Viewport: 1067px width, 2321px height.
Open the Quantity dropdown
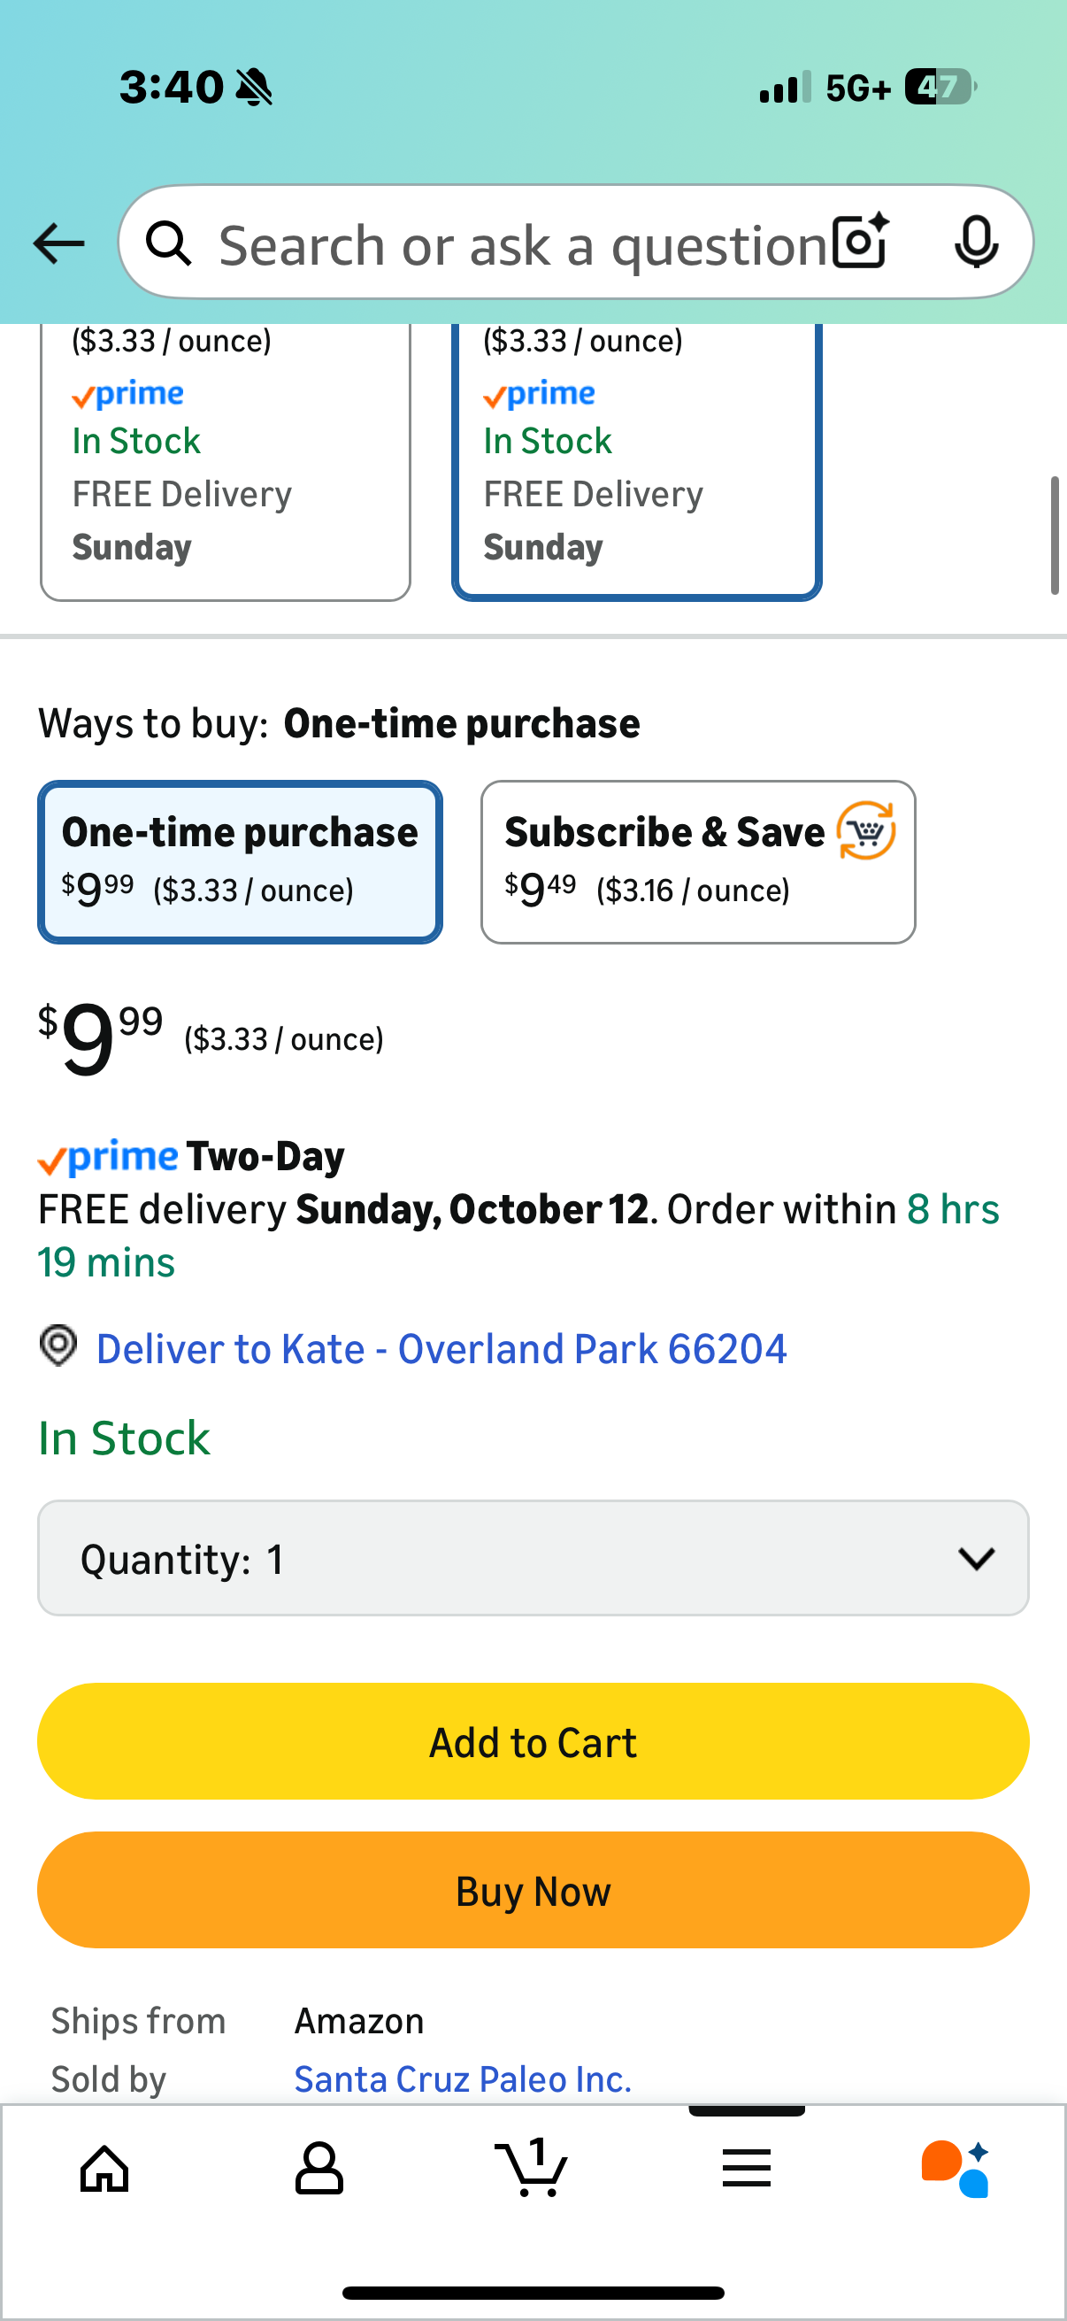(x=533, y=1558)
